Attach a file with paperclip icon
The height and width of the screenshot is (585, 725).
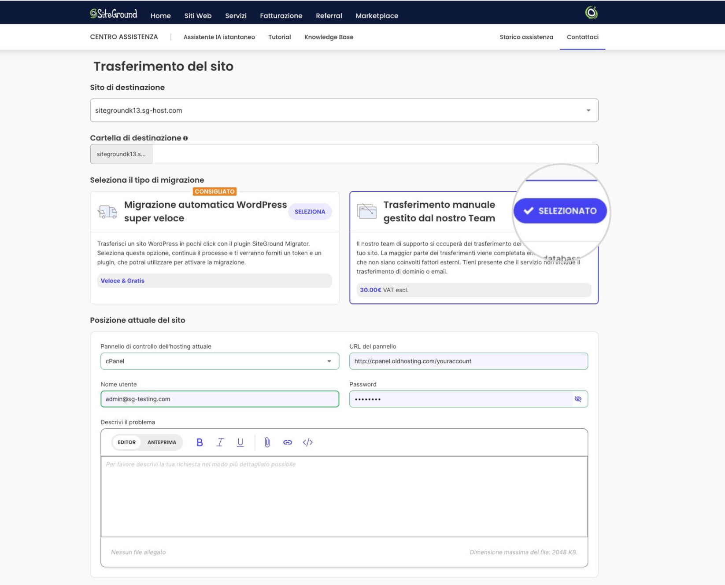[267, 442]
